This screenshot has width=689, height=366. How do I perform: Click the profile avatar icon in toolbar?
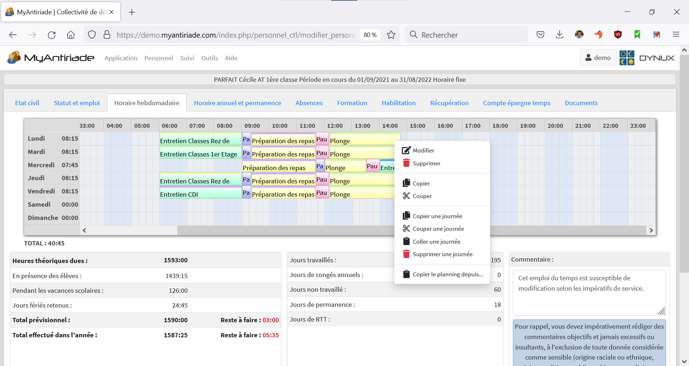[579, 35]
